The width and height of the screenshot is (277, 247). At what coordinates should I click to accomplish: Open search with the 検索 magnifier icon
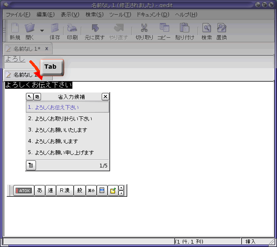click(x=207, y=28)
